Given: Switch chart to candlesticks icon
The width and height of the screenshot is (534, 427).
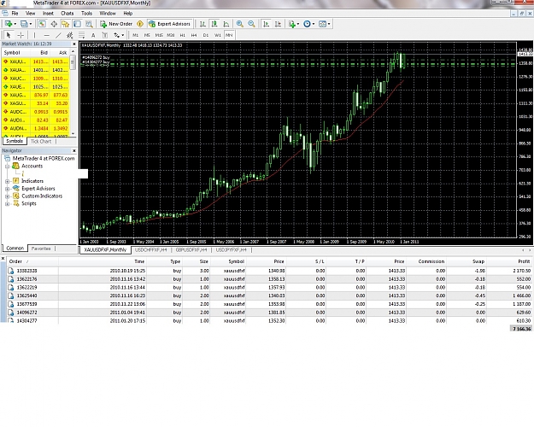Looking at the screenshot, I should coord(214,24).
